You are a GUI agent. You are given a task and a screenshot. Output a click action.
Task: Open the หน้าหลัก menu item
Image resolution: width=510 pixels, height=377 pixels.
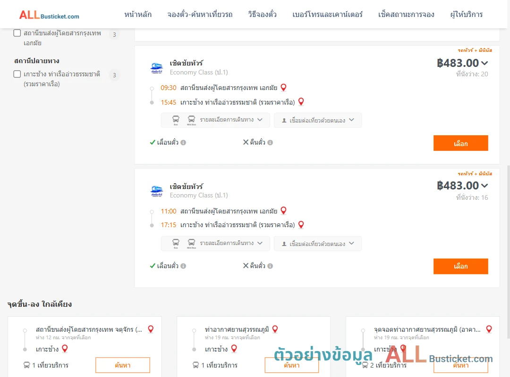[x=138, y=15]
